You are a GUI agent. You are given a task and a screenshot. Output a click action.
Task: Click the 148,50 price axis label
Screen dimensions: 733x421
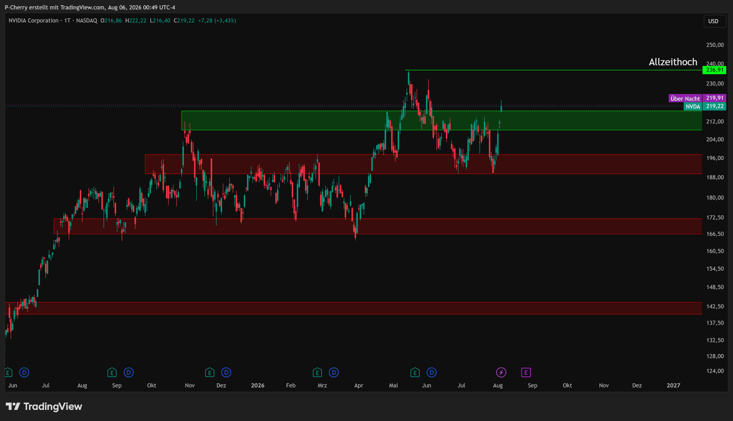click(x=715, y=287)
